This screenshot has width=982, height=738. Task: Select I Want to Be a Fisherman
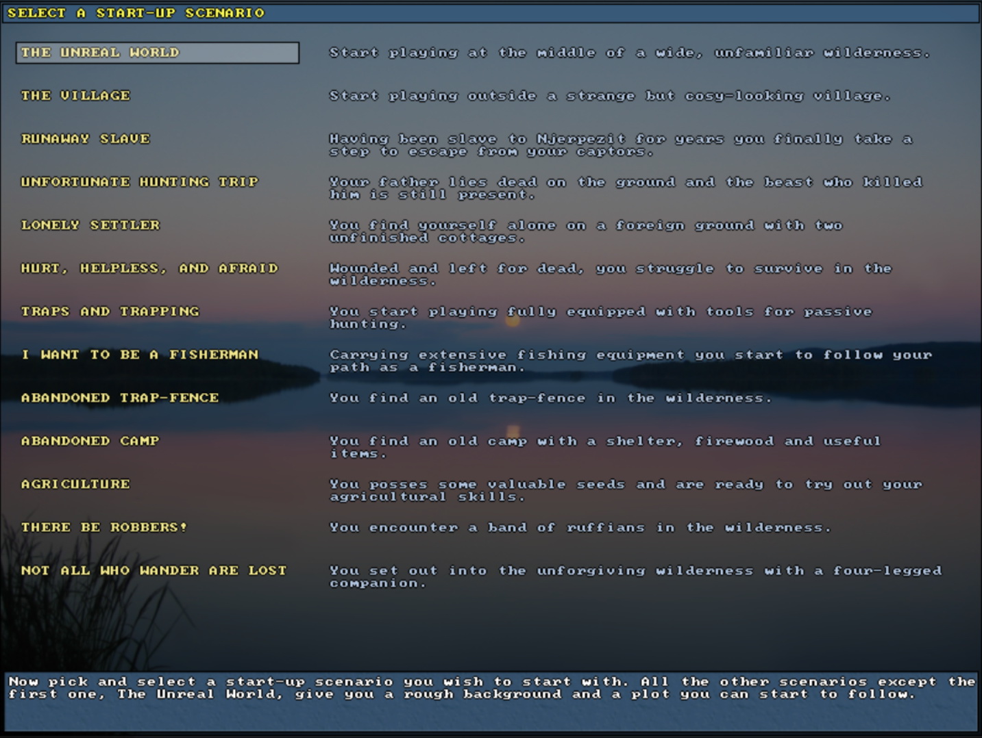140,355
